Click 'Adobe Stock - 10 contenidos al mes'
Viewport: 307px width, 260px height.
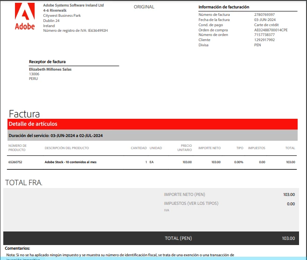[71, 162]
